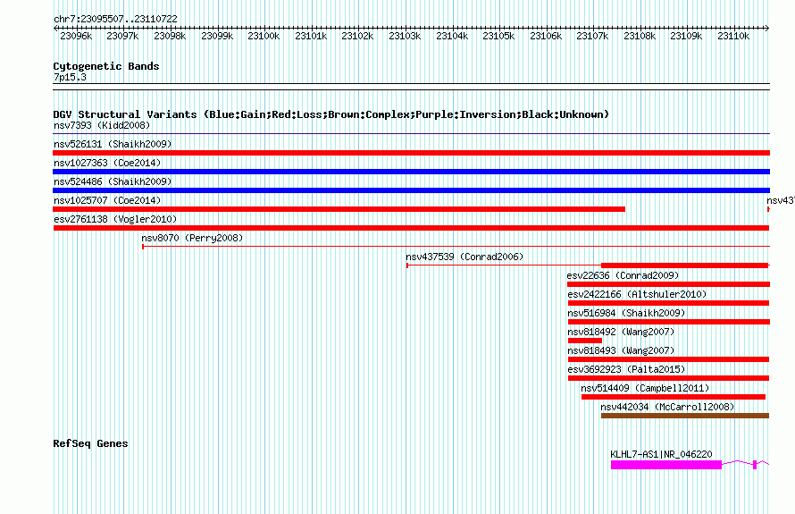795x514 pixels.
Task: Select the esv2761138 (Vogler2010) red bar
Action: 411,228
